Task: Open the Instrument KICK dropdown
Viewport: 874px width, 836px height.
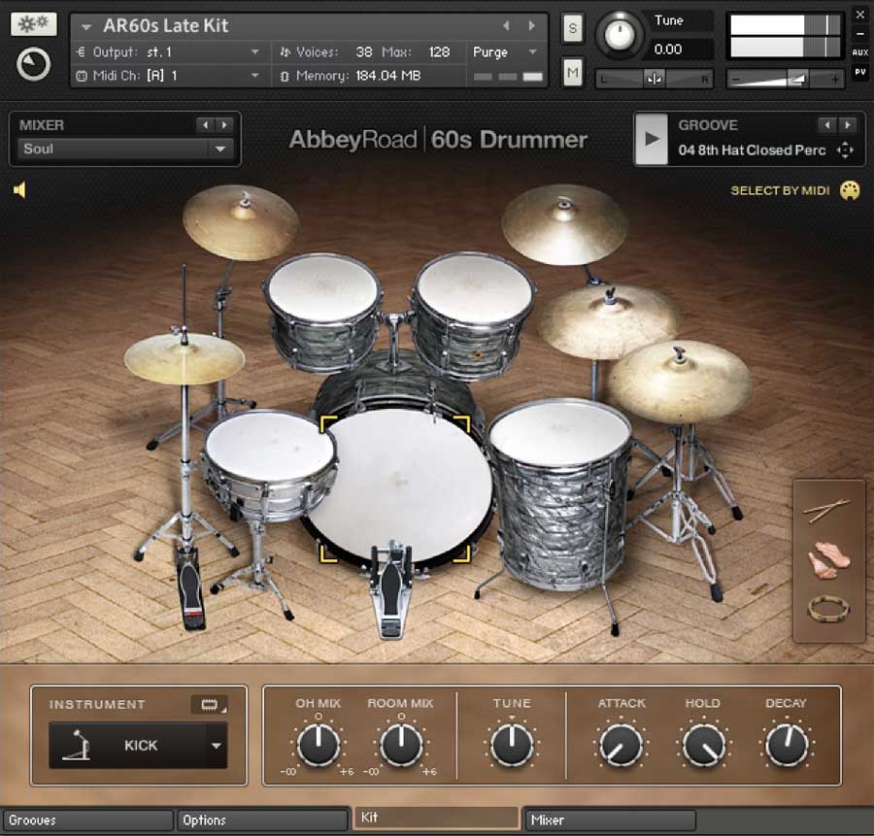Action: point(217,746)
